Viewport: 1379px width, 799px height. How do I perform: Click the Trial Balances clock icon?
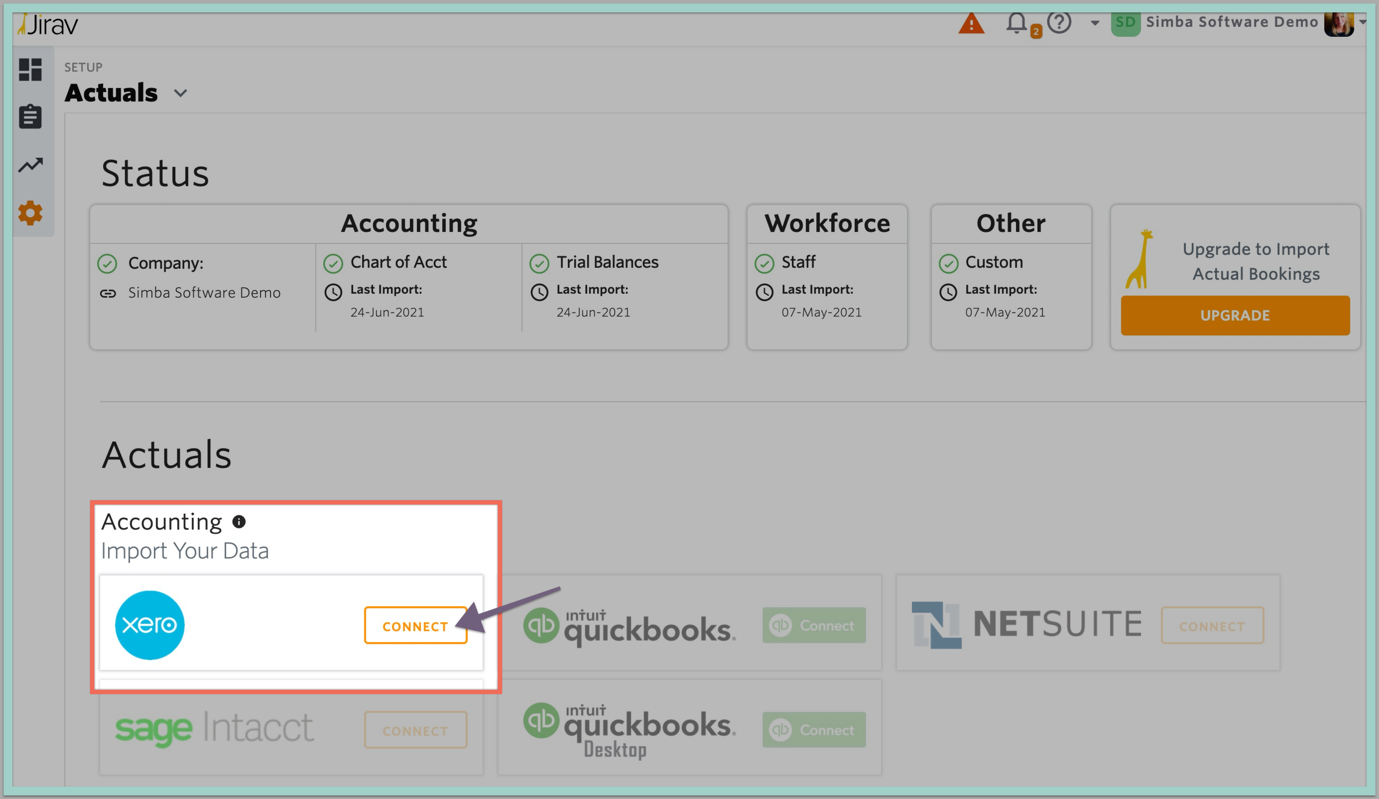(x=539, y=292)
